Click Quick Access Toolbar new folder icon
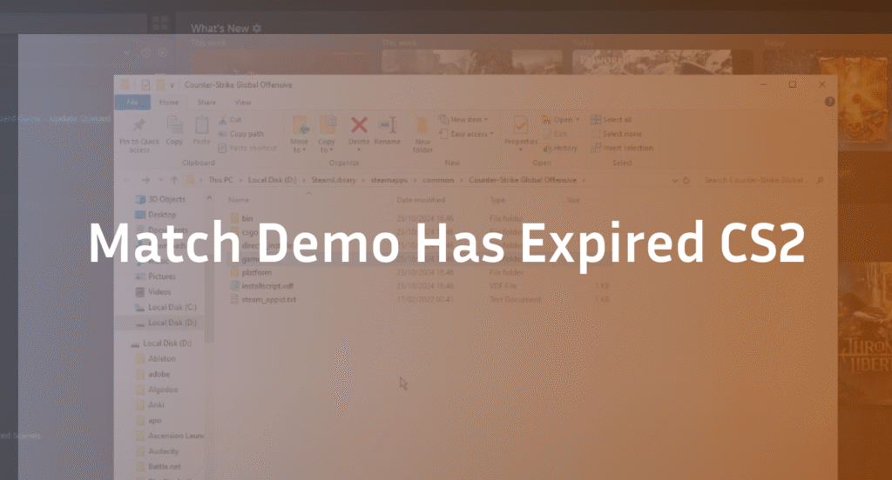The image size is (892, 480). [x=160, y=84]
